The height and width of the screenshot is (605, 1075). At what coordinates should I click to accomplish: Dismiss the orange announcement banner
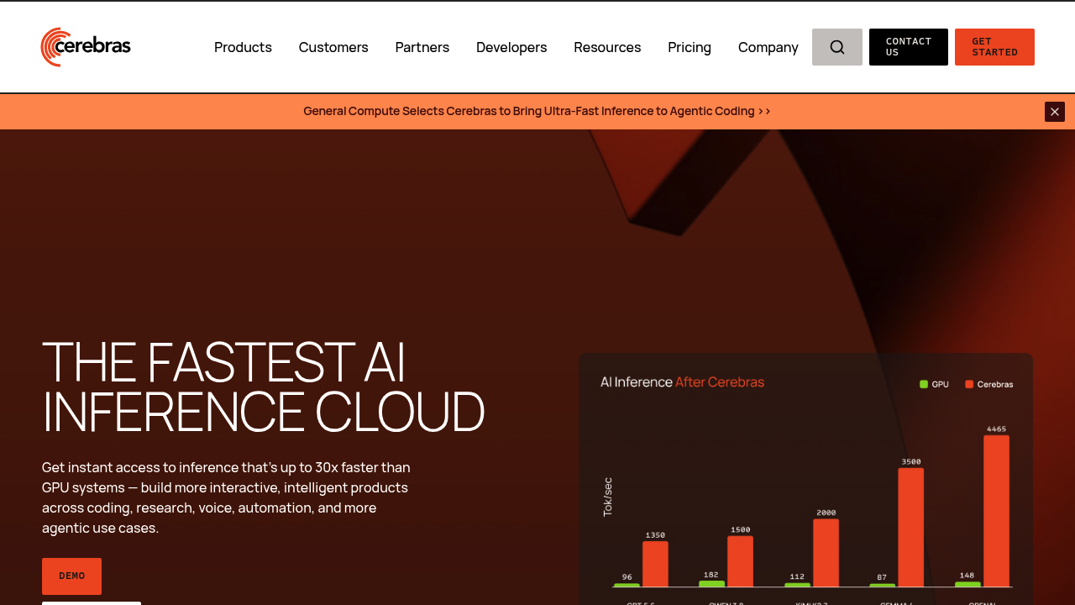[1055, 112]
